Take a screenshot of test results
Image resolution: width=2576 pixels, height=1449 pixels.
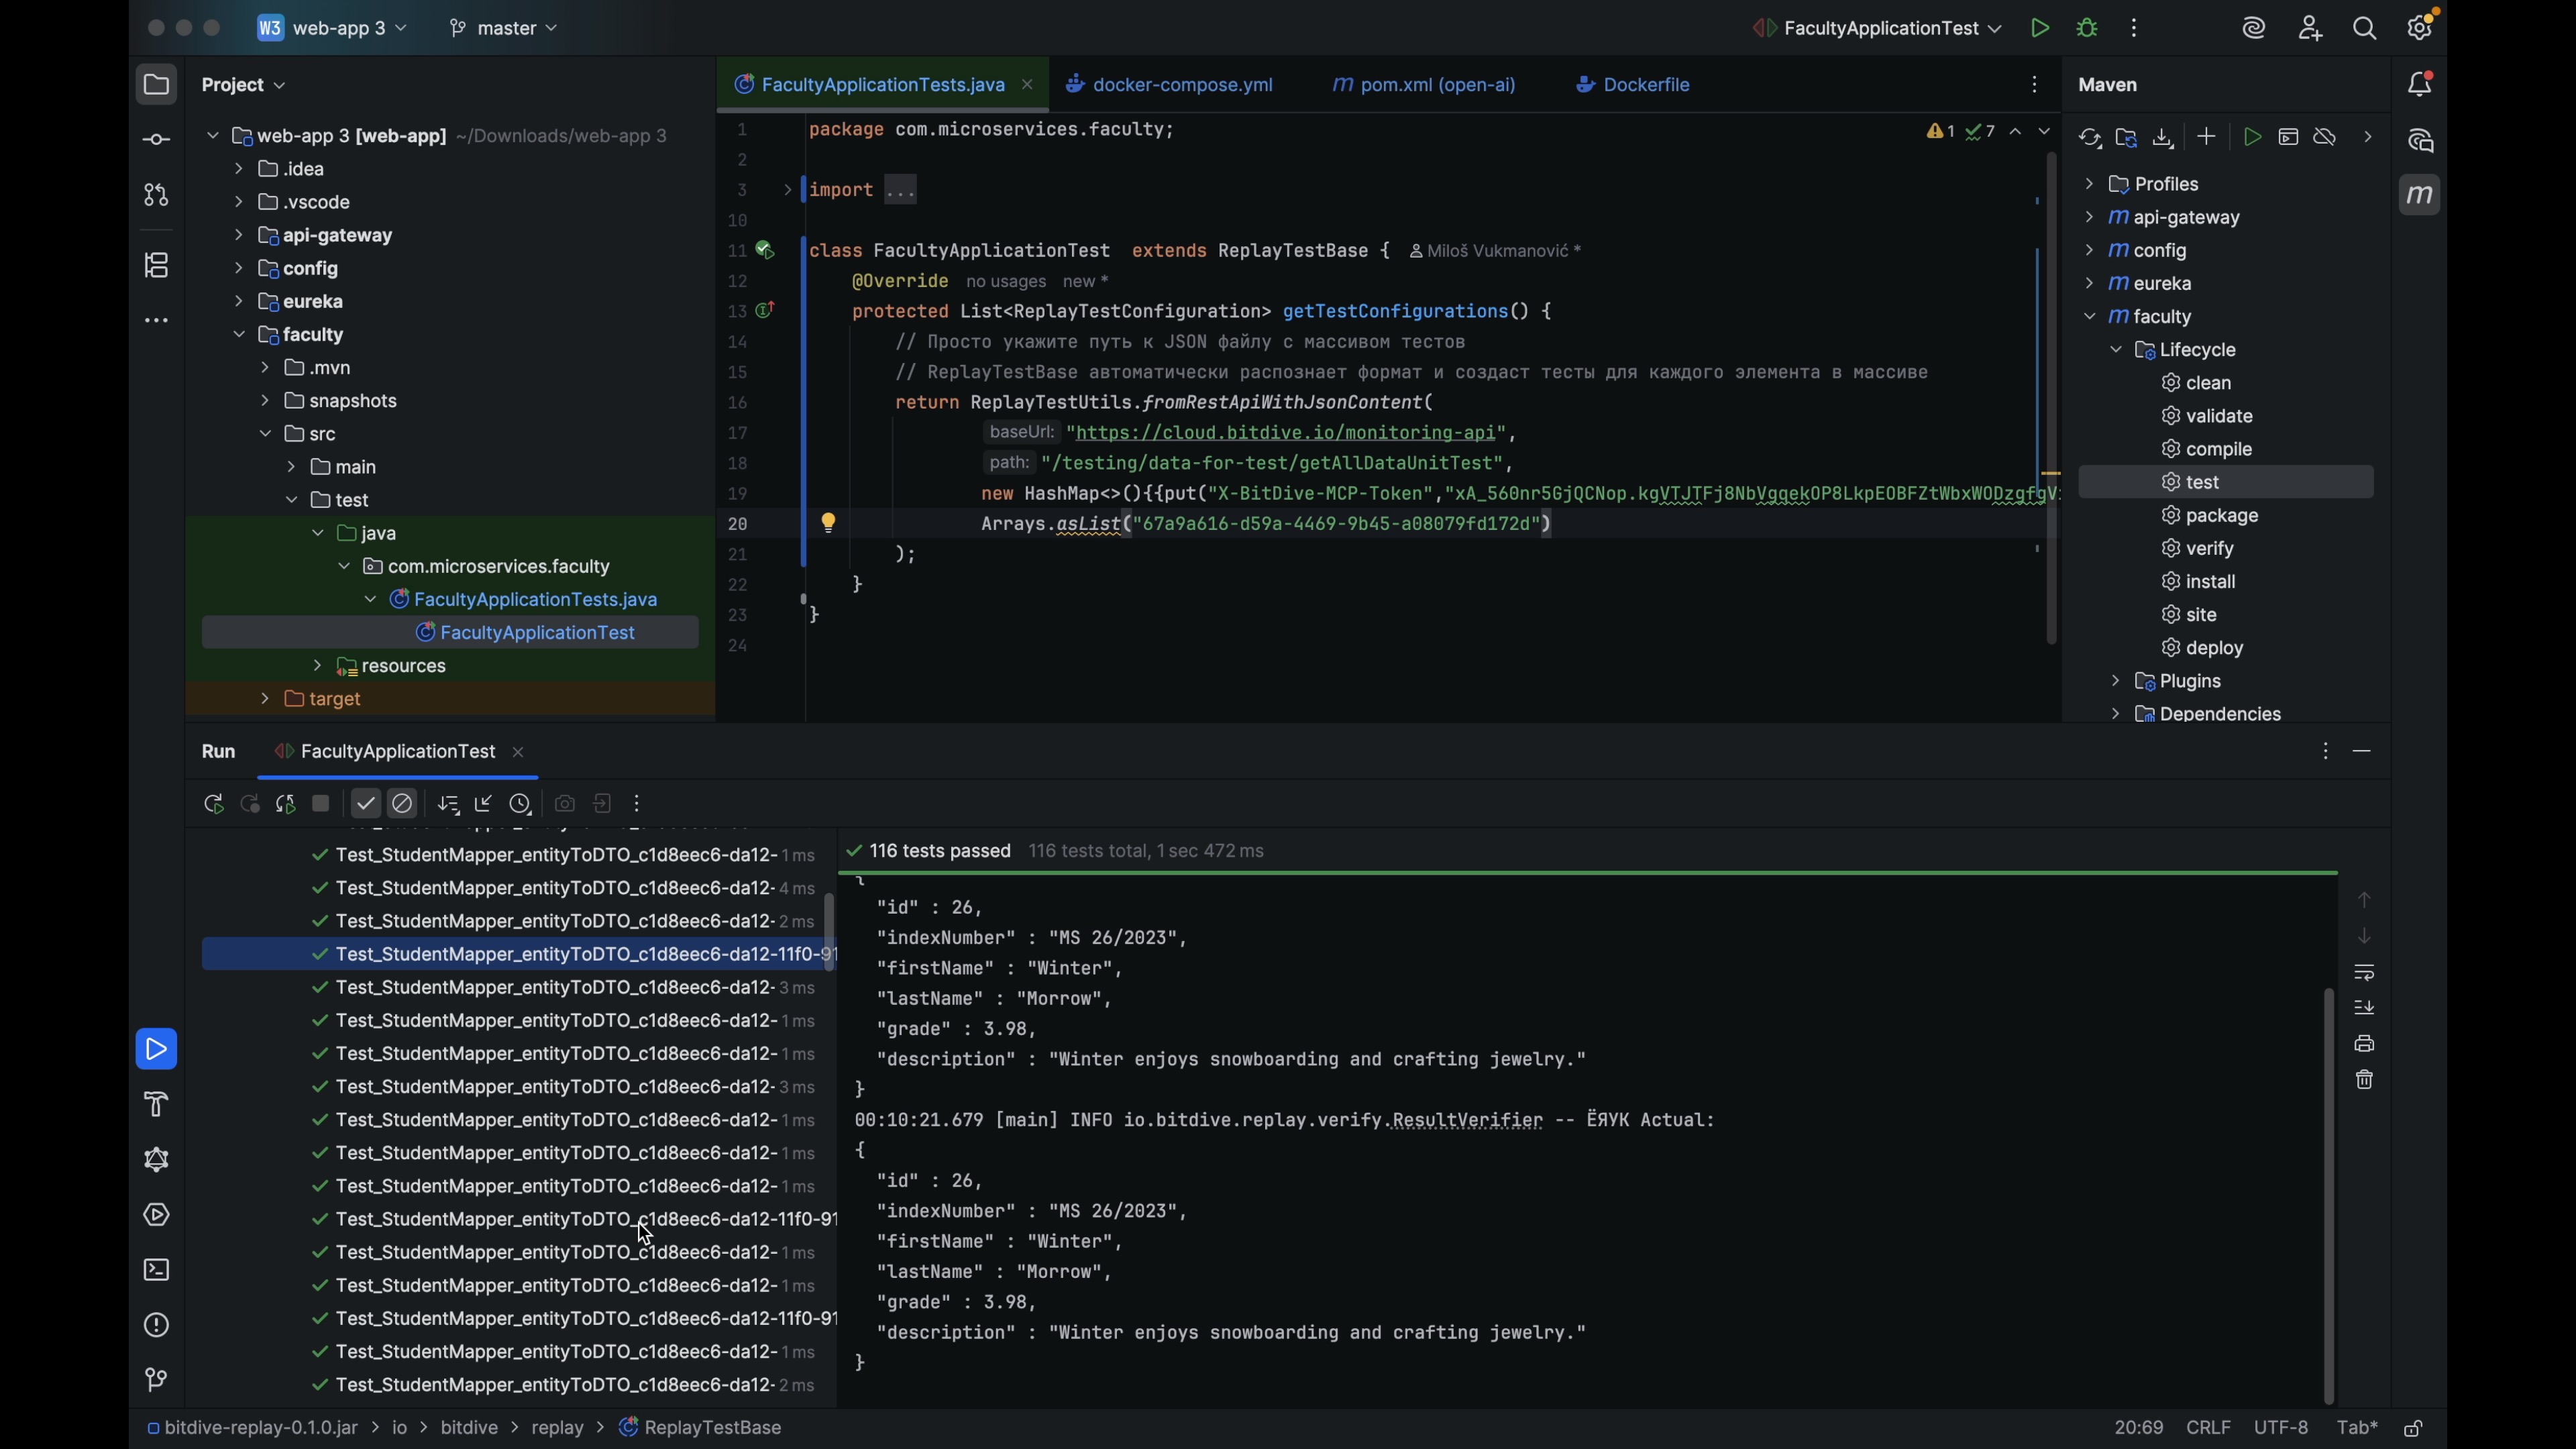(564, 803)
